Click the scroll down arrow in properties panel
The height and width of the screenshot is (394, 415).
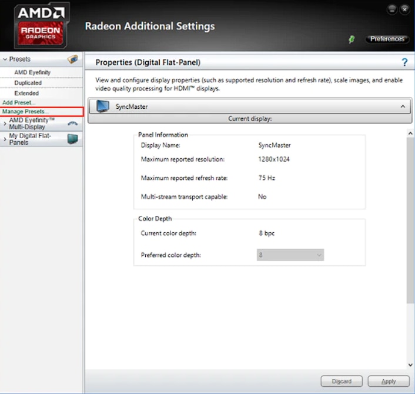[410, 365]
